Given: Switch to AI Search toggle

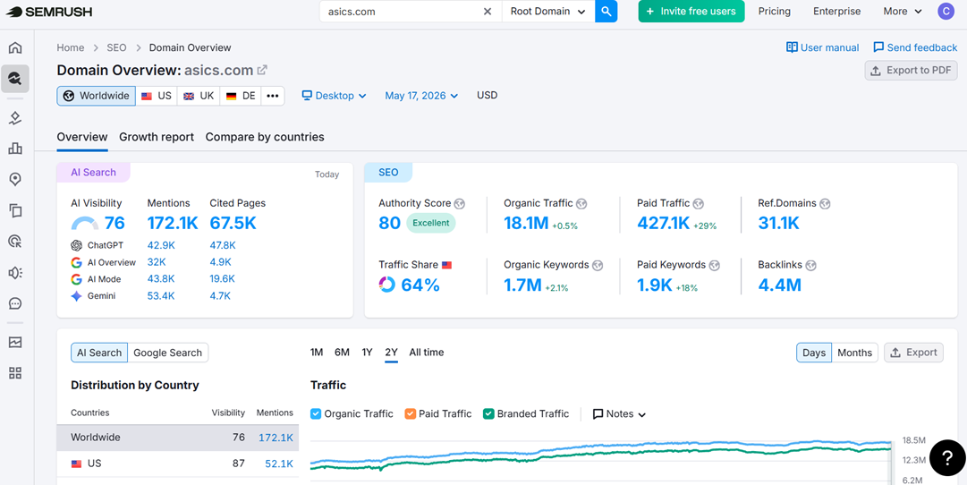Looking at the screenshot, I should [x=99, y=353].
